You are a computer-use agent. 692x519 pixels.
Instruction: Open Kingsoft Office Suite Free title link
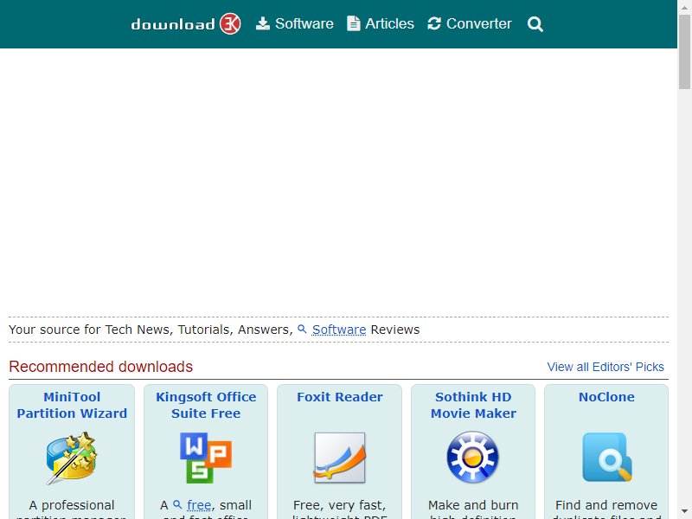(206, 405)
